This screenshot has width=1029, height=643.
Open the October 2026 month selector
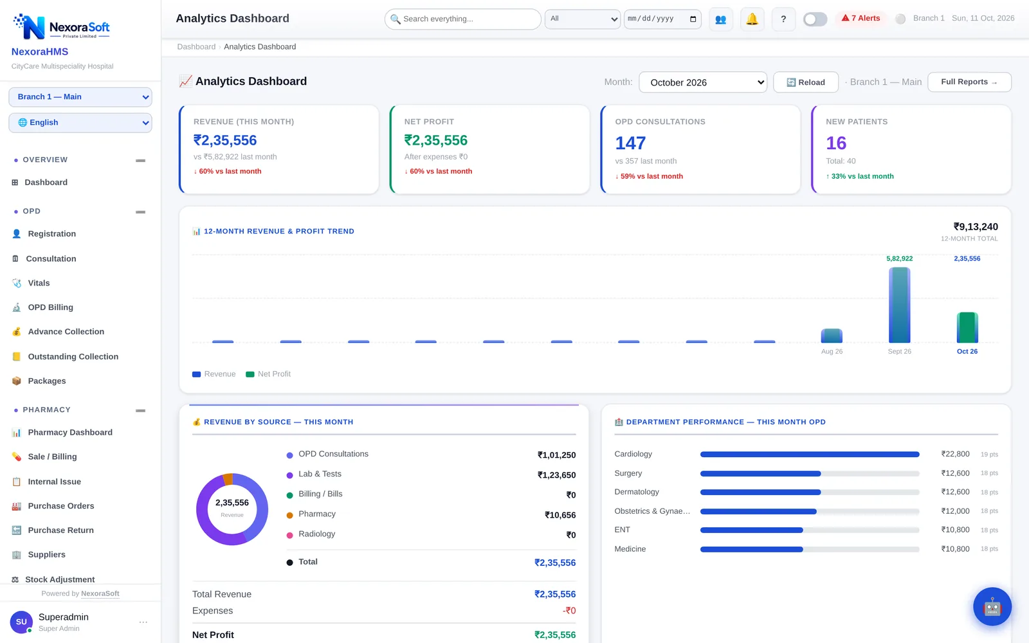(703, 82)
